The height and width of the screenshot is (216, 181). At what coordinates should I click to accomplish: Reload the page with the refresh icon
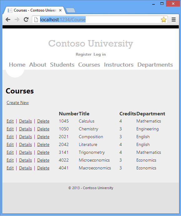[26, 20]
